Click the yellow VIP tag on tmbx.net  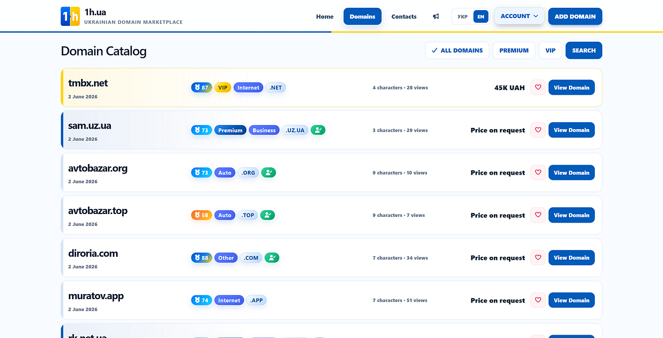click(x=223, y=87)
